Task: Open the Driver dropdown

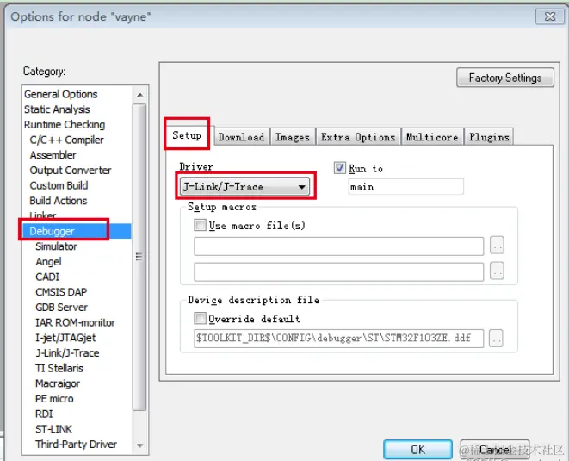Action: [x=245, y=187]
